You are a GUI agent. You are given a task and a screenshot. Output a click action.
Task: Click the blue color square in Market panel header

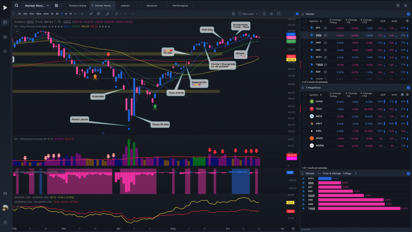coord(408,14)
